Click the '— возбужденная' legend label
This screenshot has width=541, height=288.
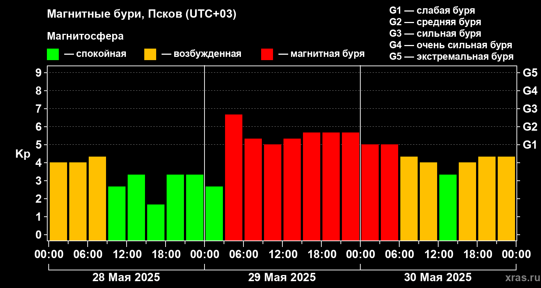tap(202, 54)
